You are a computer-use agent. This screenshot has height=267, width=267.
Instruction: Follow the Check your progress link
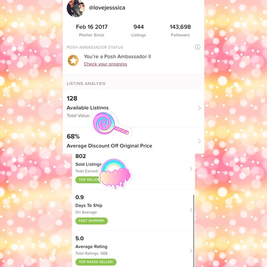(105, 64)
